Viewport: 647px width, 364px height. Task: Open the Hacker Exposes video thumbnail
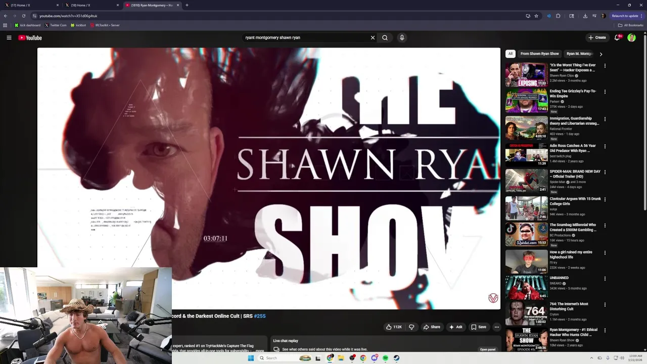[526, 74]
